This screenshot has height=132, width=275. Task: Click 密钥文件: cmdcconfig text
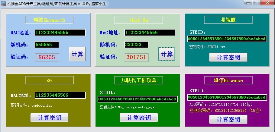(x=31, y=105)
